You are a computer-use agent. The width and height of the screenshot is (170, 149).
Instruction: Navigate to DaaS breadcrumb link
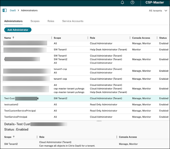point(13,11)
